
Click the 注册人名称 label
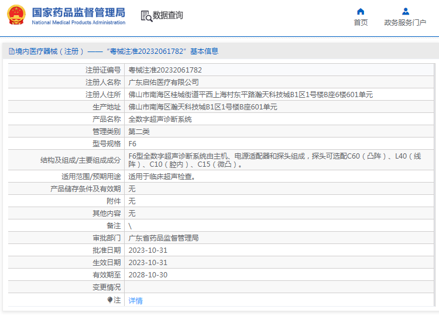point(103,83)
